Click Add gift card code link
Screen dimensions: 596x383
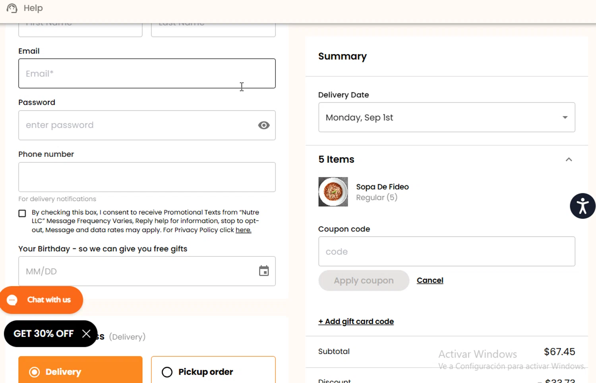pyautogui.click(x=356, y=321)
